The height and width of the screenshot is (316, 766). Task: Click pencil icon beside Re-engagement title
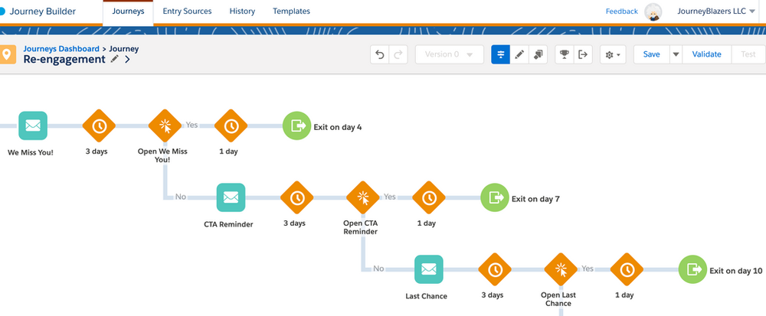(115, 60)
